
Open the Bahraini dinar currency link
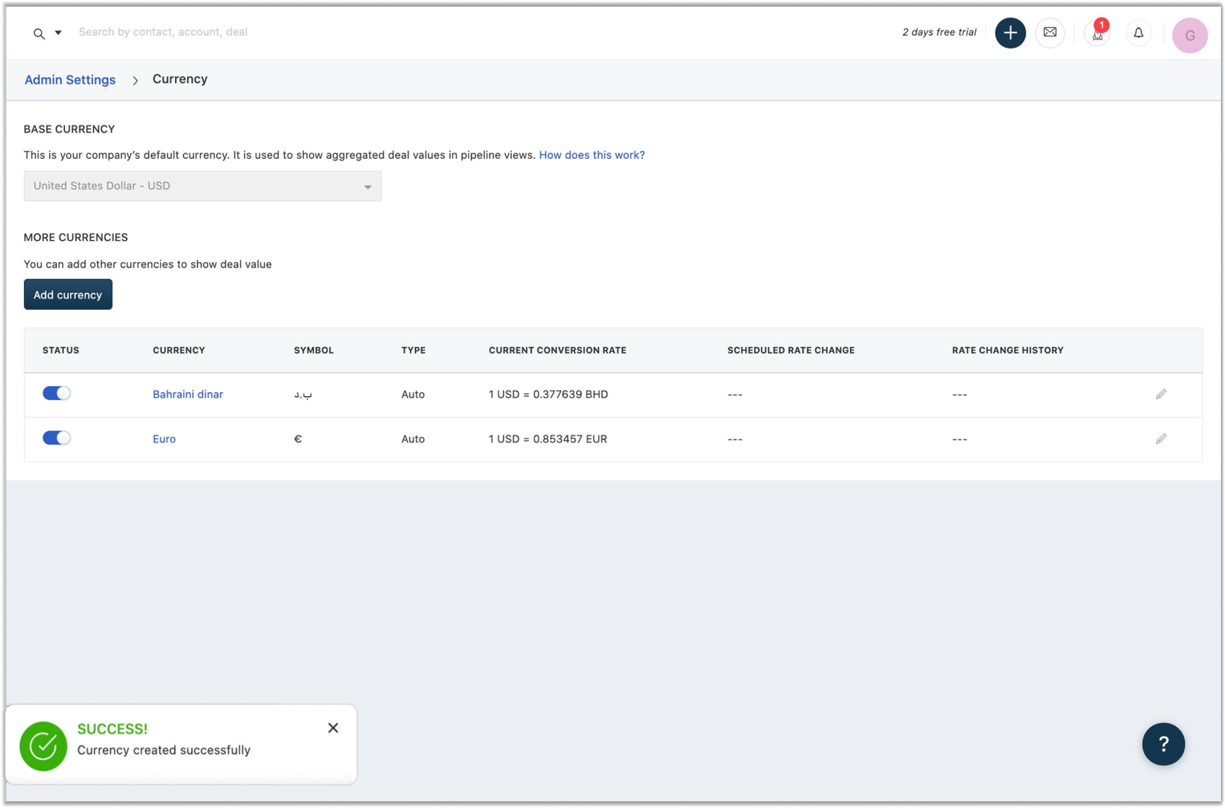pos(188,394)
